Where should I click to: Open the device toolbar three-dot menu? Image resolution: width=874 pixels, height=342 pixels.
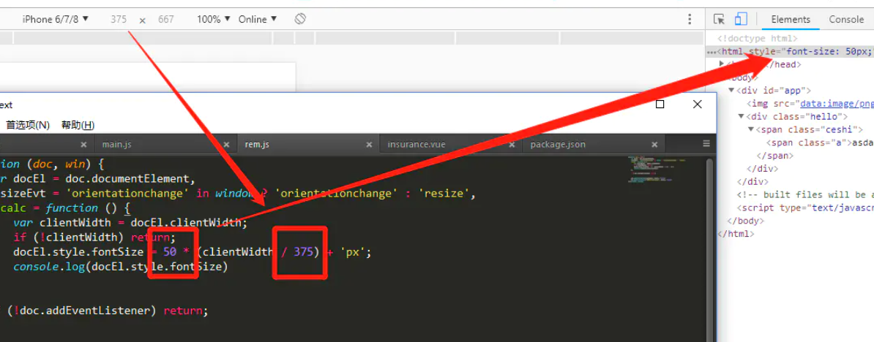[690, 20]
